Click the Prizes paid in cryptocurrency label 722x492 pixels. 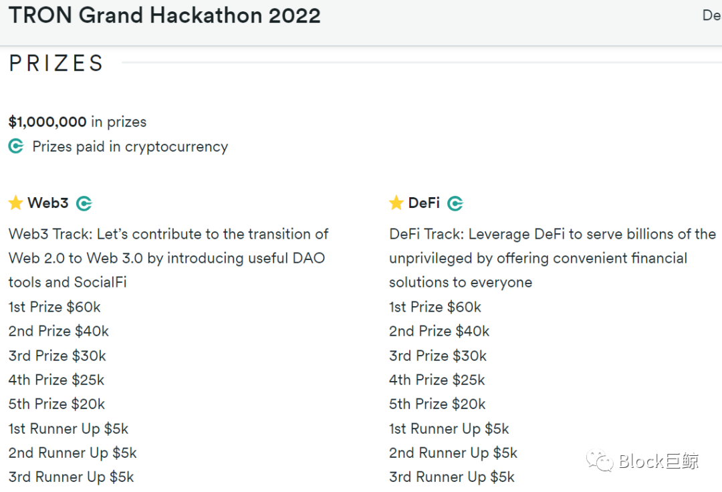click(x=130, y=147)
